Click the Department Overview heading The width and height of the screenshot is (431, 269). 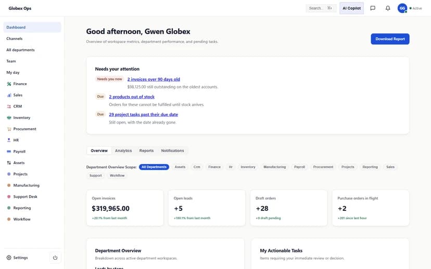tap(118, 251)
